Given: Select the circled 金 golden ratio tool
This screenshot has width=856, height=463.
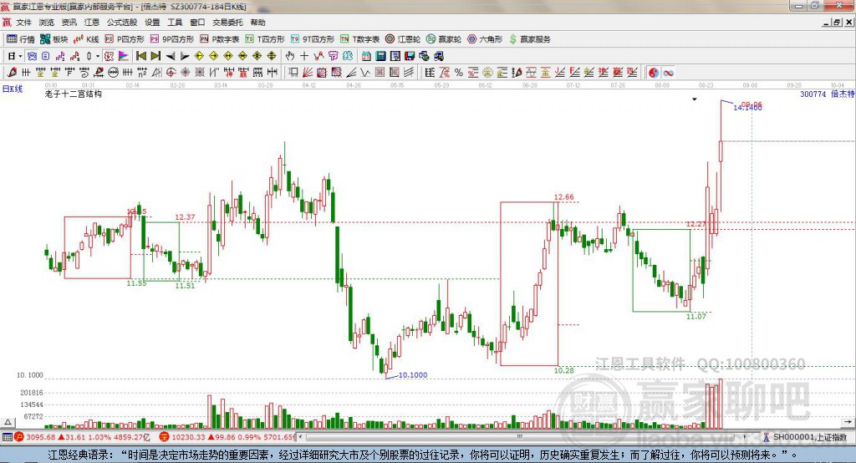Looking at the screenshot, I should 487,72.
